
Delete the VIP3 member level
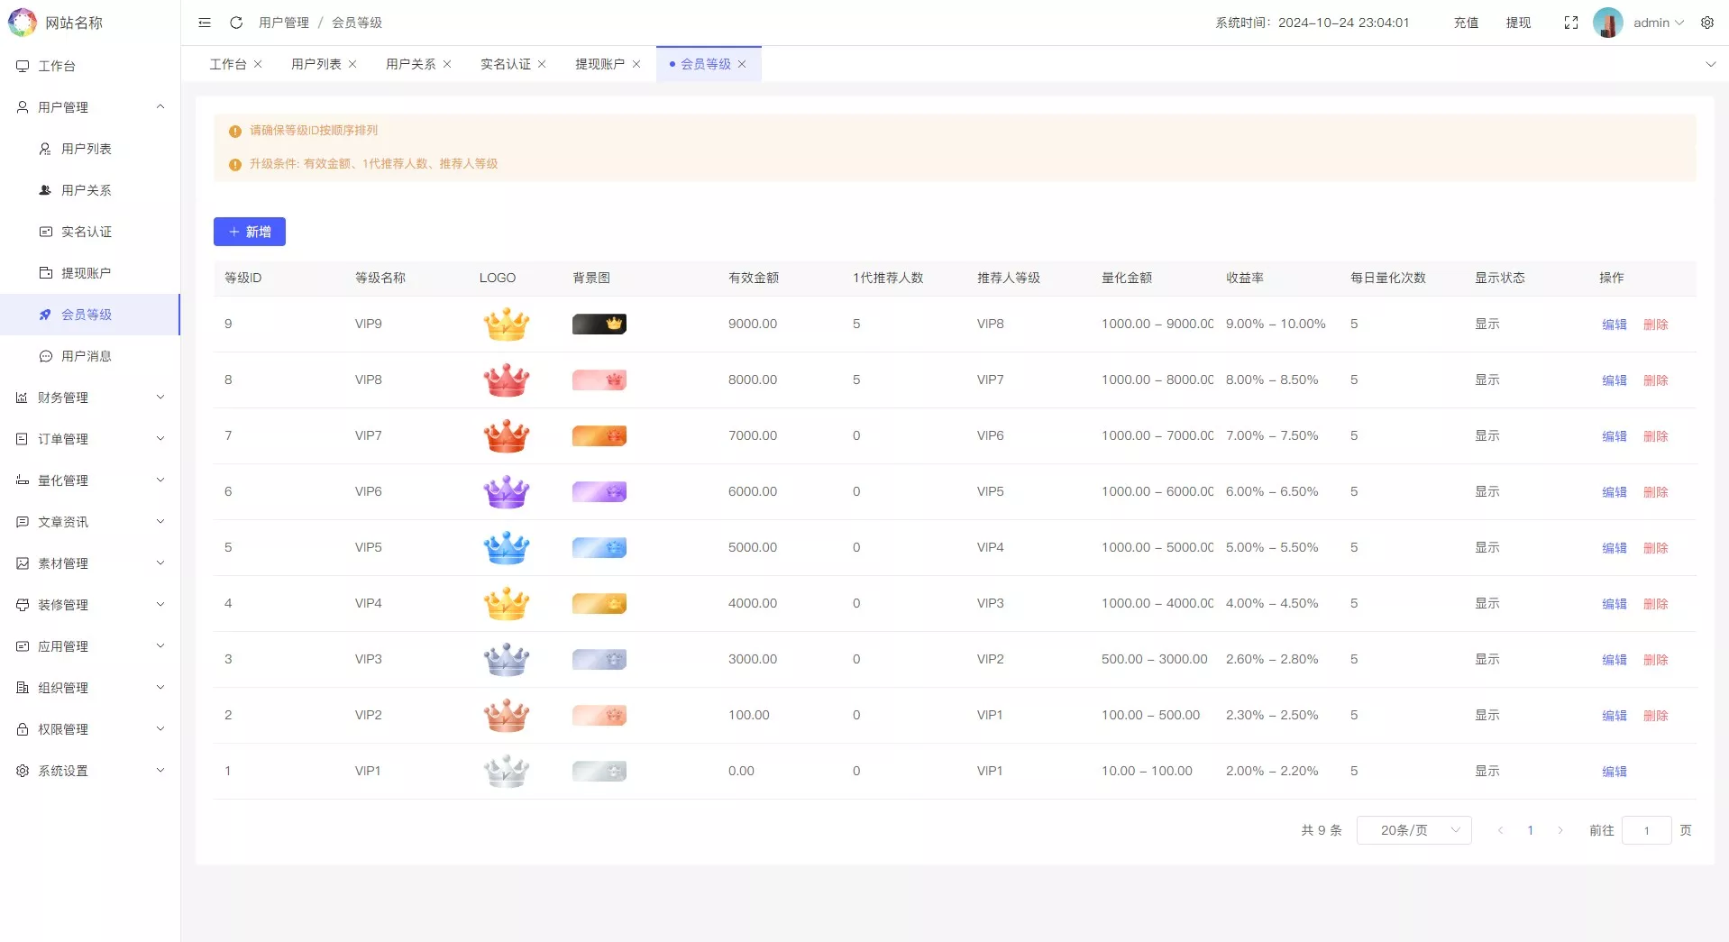click(x=1657, y=659)
